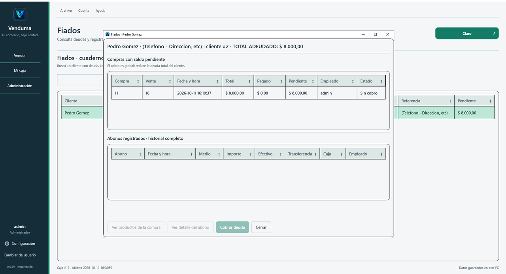The width and height of the screenshot is (506, 274).
Task: Sort by Total column arrow icon
Action: pos(249,81)
